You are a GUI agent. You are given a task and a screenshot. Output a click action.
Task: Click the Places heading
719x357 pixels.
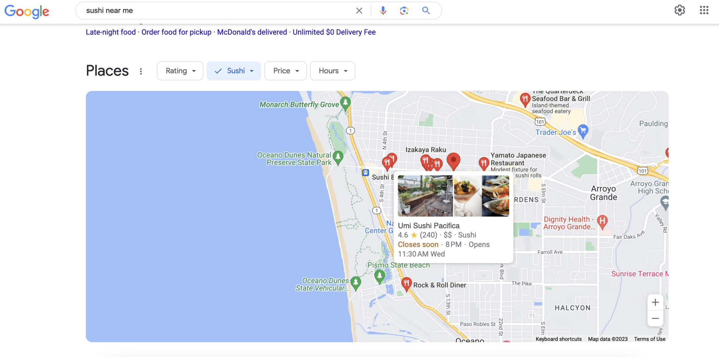coord(107,71)
